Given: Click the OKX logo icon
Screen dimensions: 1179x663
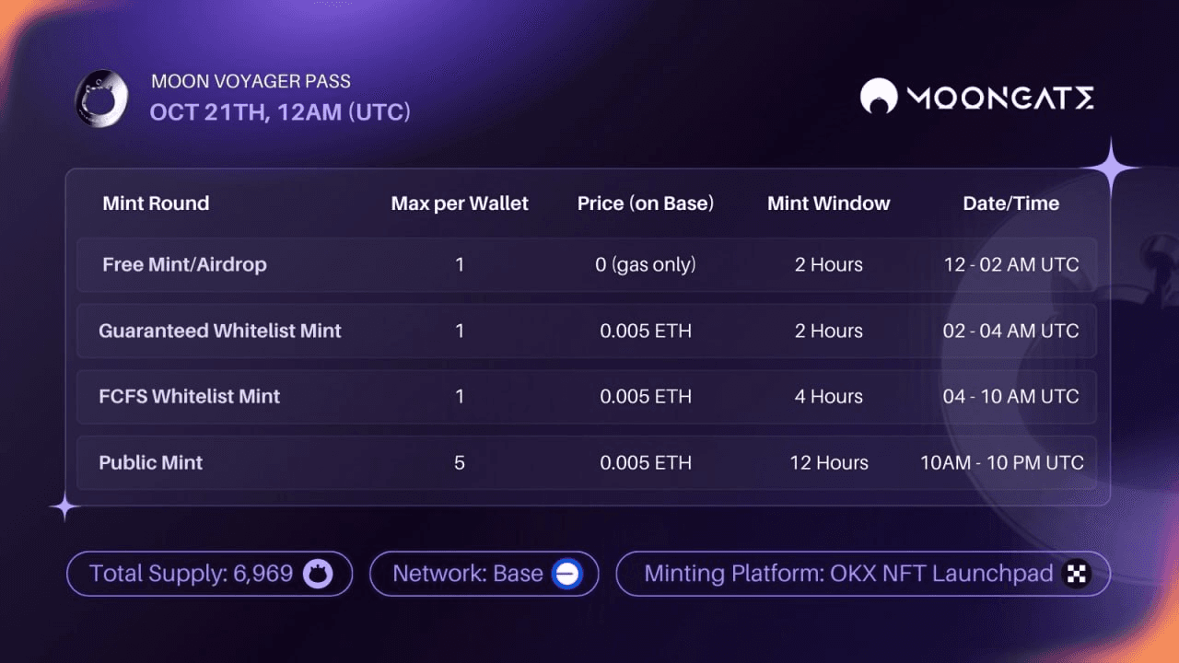Looking at the screenshot, I should (x=1076, y=574).
